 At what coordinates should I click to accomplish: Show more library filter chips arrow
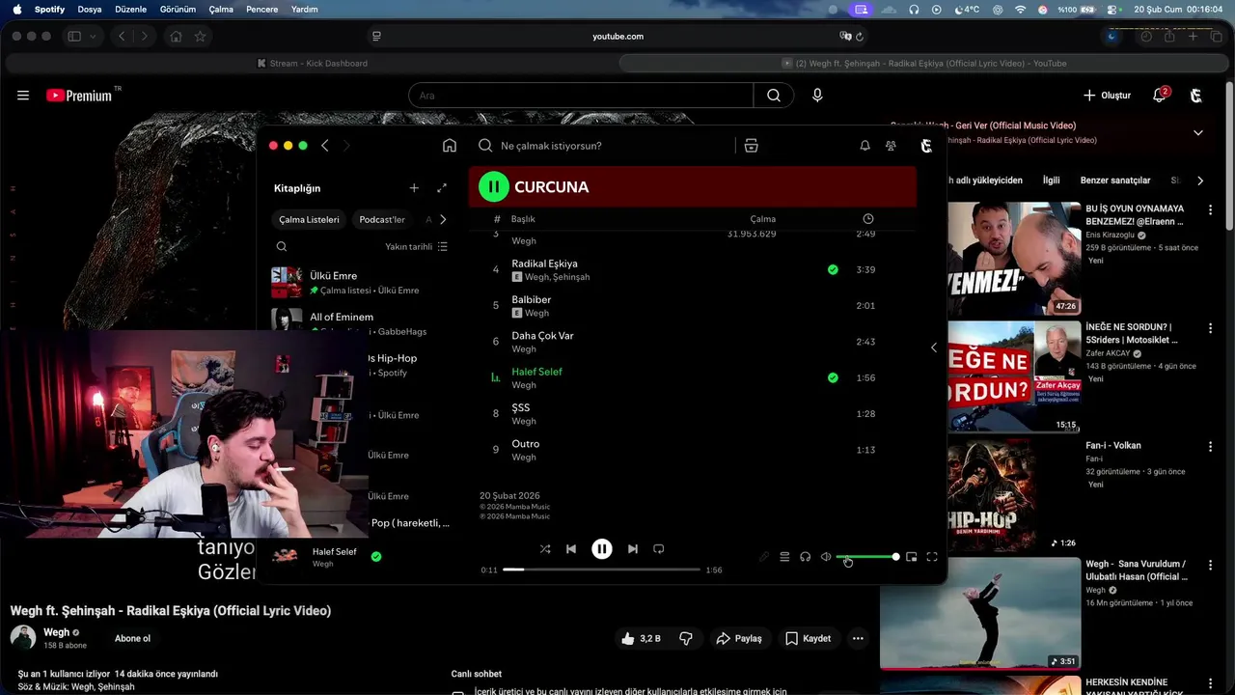click(443, 219)
